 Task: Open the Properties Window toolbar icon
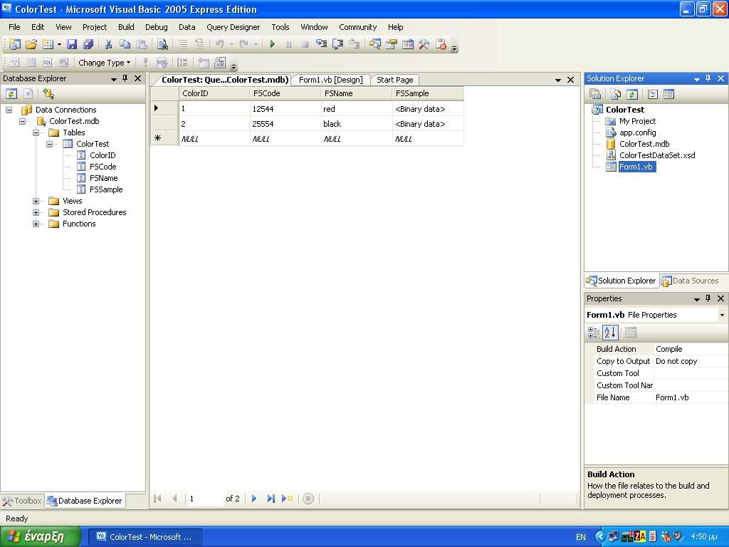392,44
